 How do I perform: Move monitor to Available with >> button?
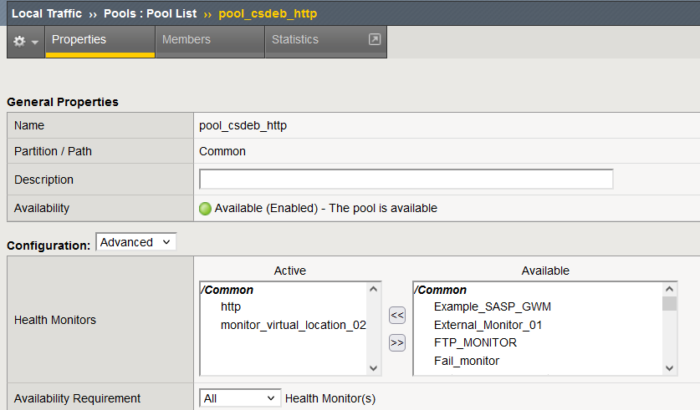[397, 342]
